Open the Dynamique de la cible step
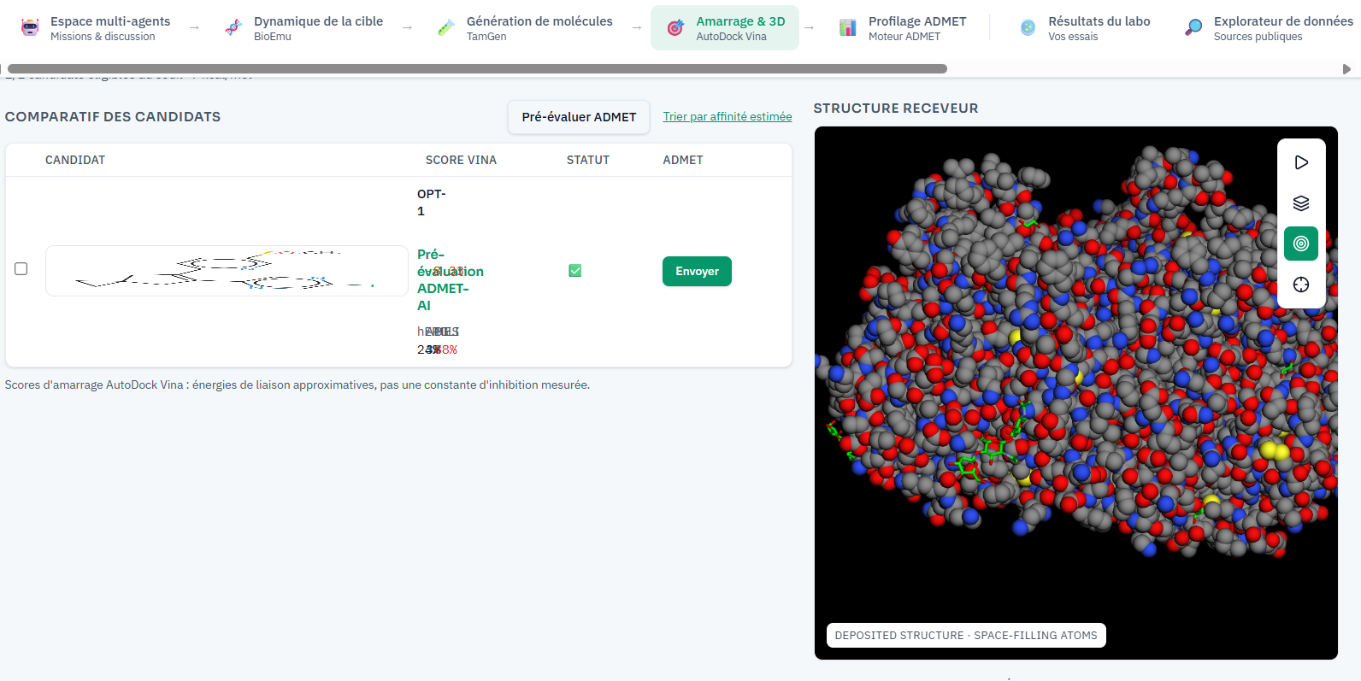 pyautogui.click(x=303, y=28)
